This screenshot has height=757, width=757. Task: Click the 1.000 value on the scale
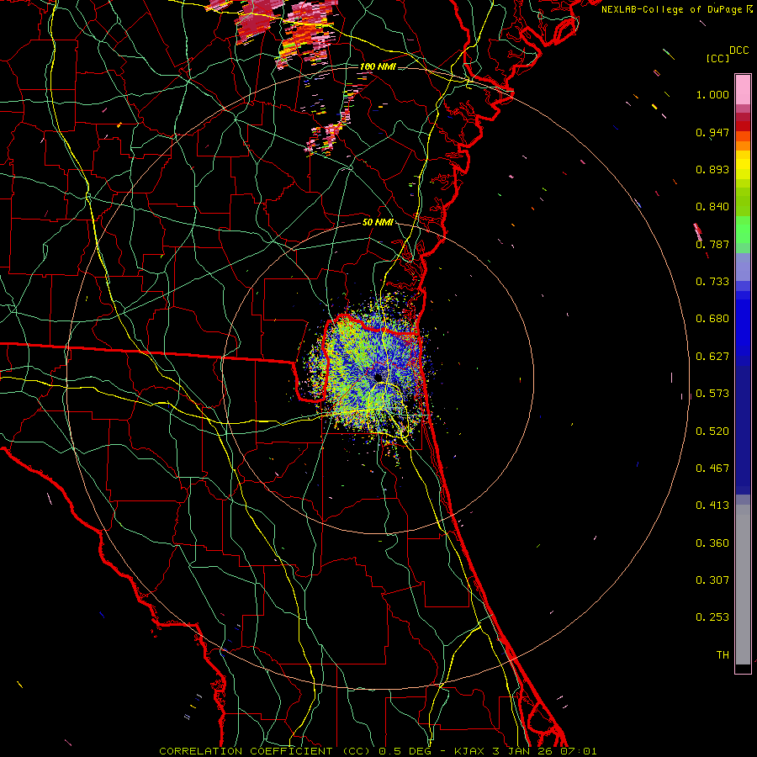coord(712,94)
